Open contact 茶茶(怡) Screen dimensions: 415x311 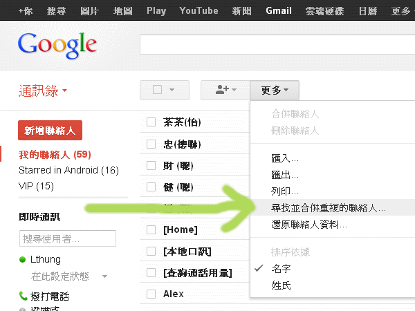pyautogui.click(x=182, y=122)
